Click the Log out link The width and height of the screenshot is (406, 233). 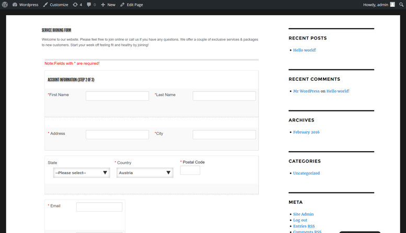300,220
